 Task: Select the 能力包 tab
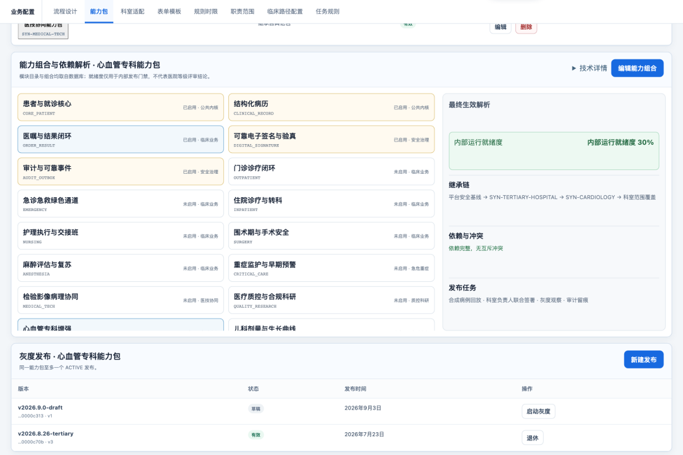click(x=99, y=12)
